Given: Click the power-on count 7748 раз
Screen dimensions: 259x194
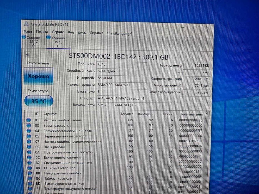Looking at the screenshot, I should click(196, 86).
